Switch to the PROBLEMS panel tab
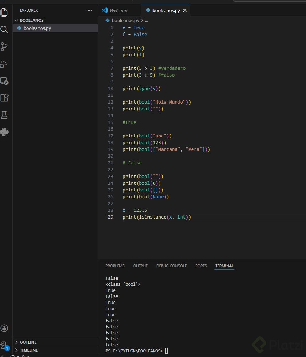 coord(115,266)
